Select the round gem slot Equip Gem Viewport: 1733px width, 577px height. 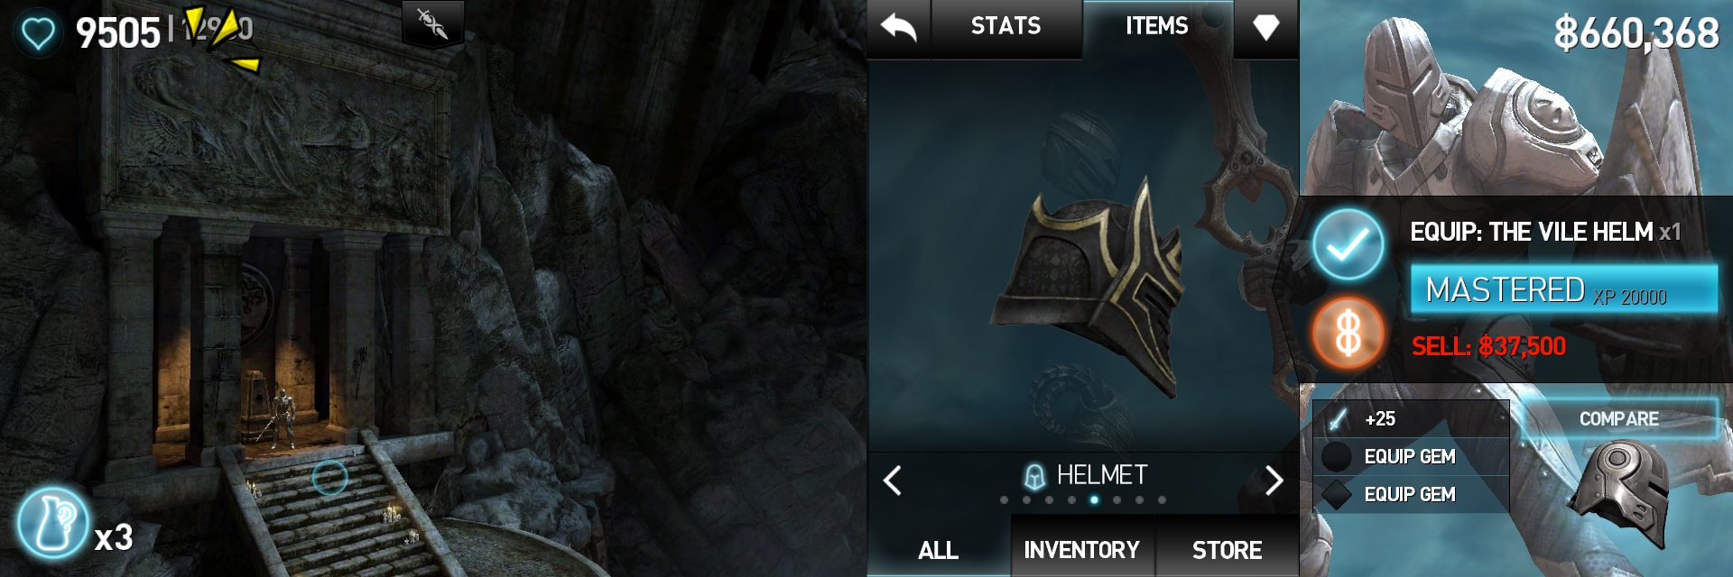pos(1411,456)
